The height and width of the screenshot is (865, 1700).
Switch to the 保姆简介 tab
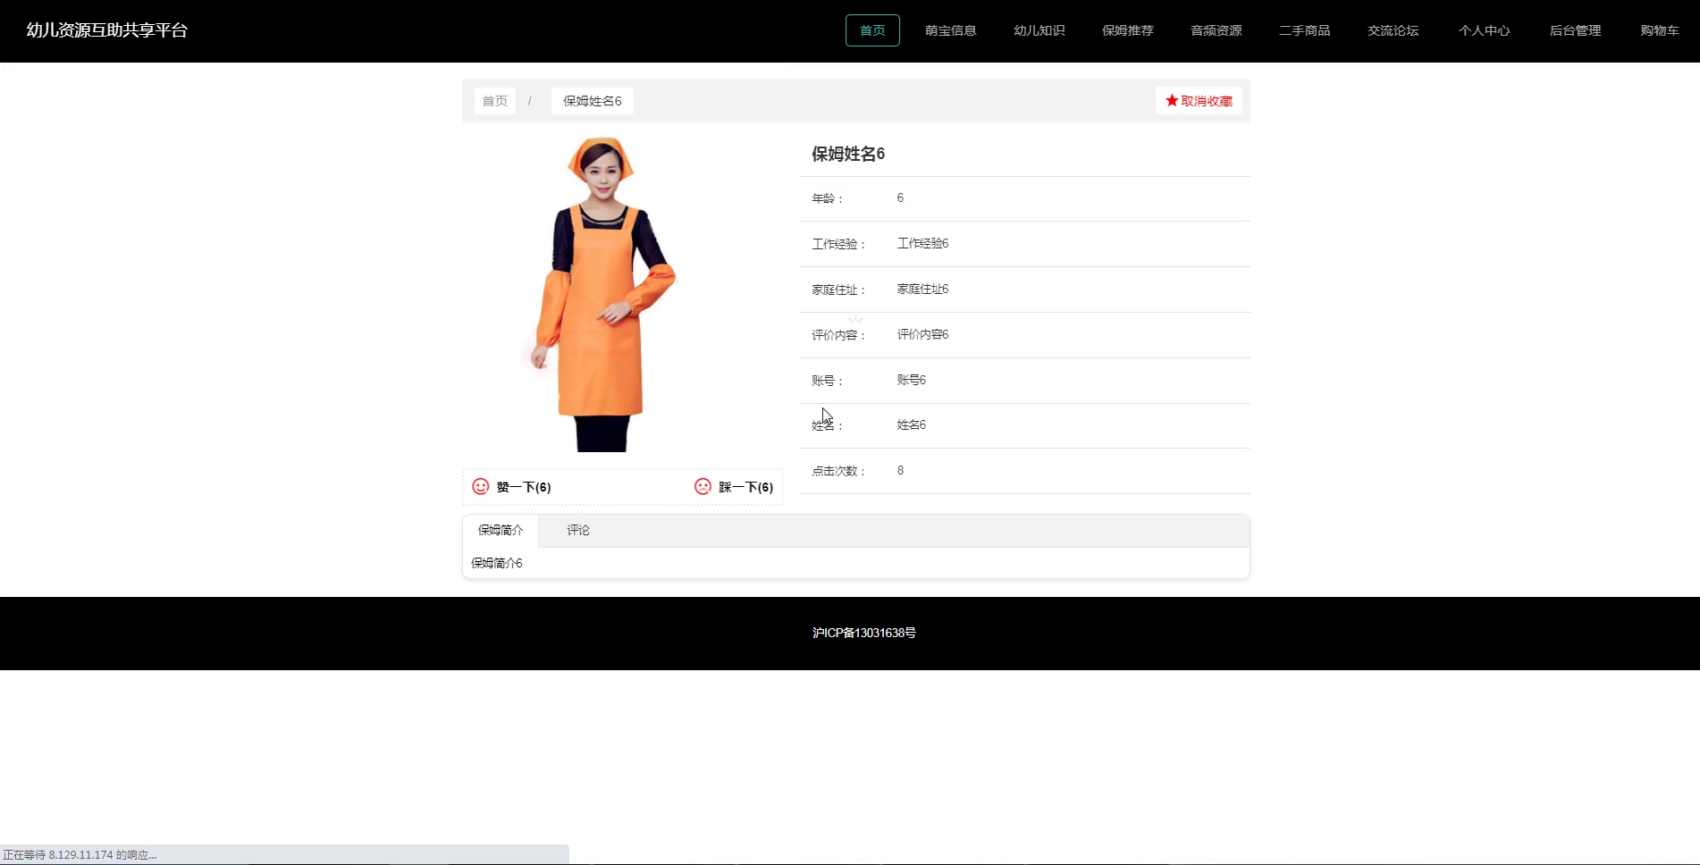[501, 530]
